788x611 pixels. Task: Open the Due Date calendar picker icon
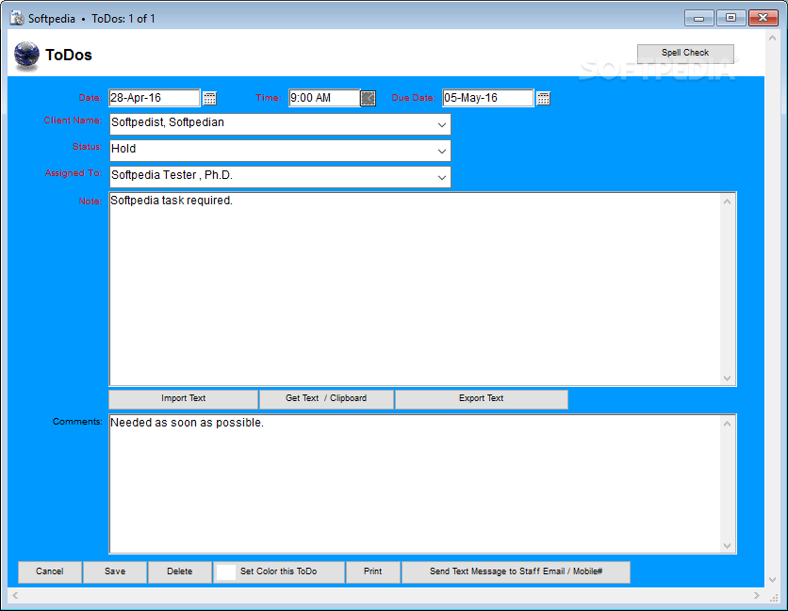pos(544,97)
